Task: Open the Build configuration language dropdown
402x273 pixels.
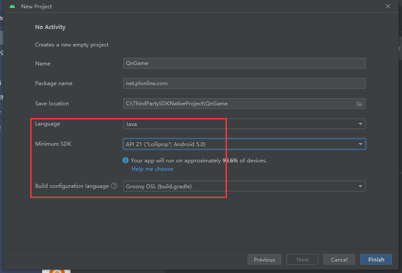Action: [241, 186]
